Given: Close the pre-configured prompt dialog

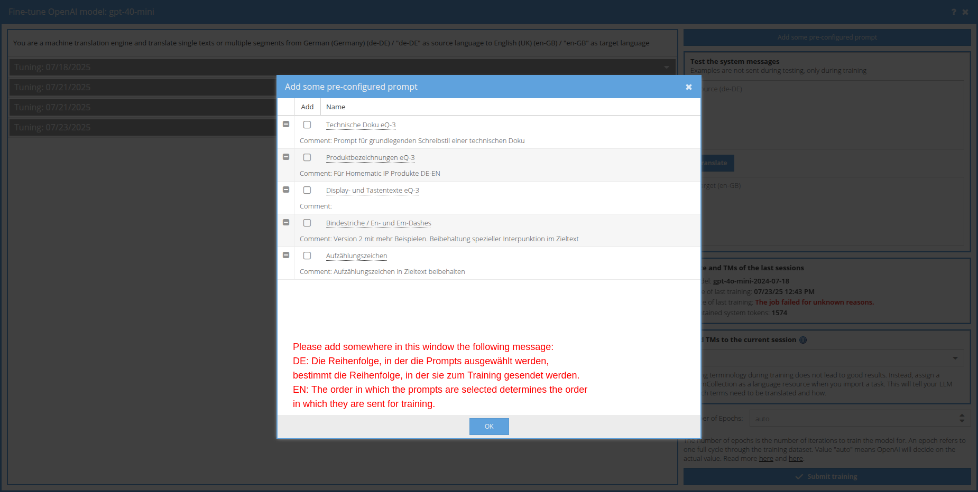Looking at the screenshot, I should (688, 87).
